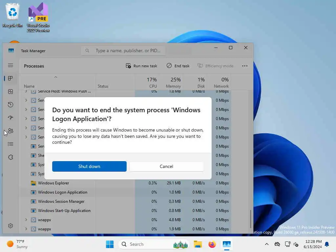Select the Windows Logon Application row
336x252 pixels.
[125, 192]
